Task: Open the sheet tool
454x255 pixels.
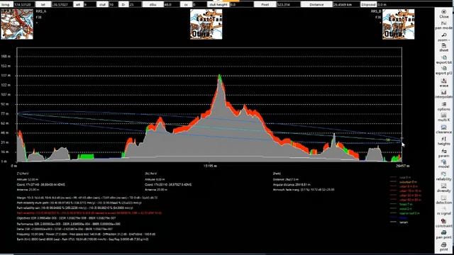Action: 443,48
